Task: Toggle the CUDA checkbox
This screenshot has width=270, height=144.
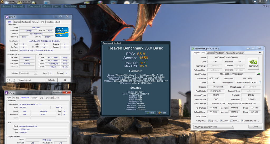Action: (221, 121)
